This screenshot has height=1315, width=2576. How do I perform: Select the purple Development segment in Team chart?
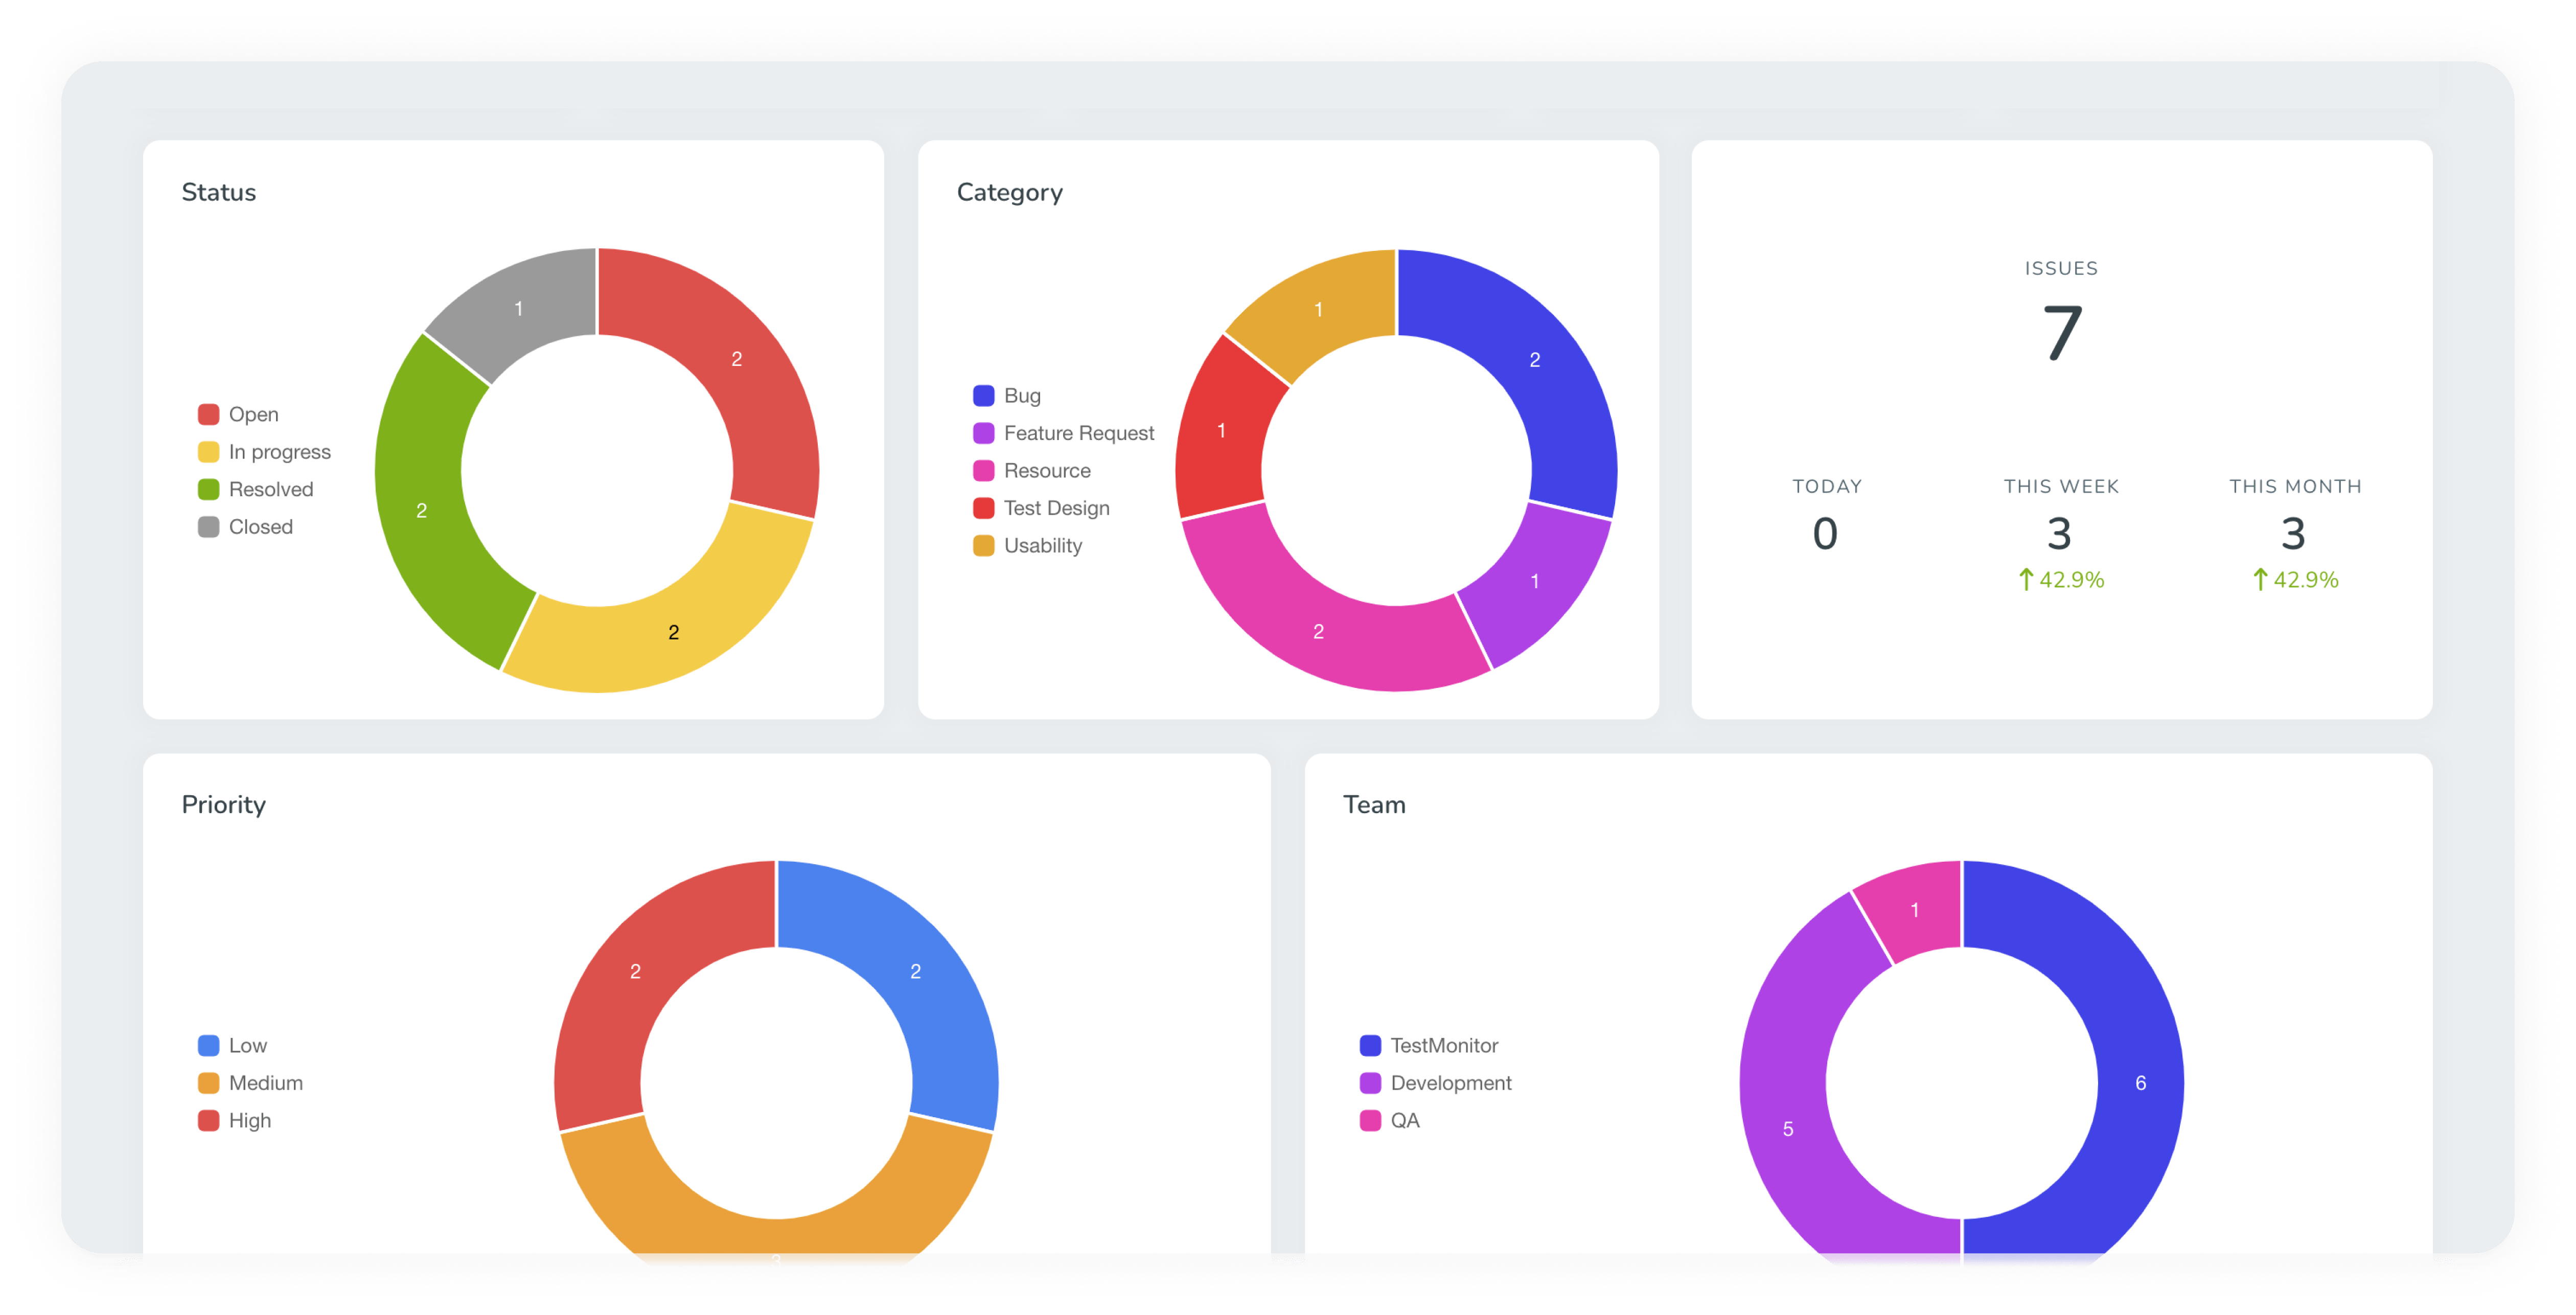[x=1788, y=1128]
